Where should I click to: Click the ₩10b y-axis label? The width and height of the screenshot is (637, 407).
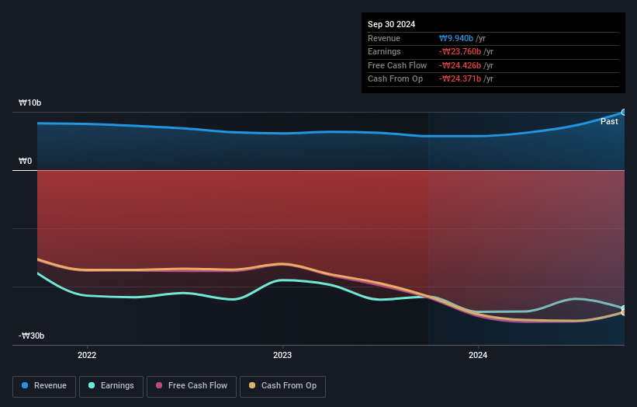point(30,103)
